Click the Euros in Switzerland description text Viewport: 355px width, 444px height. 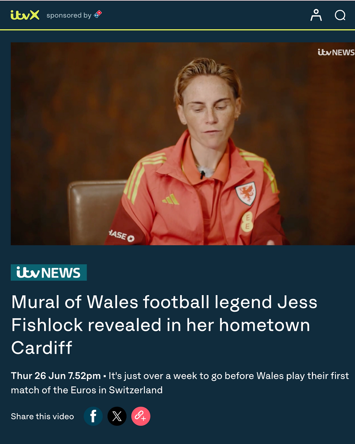click(x=180, y=383)
